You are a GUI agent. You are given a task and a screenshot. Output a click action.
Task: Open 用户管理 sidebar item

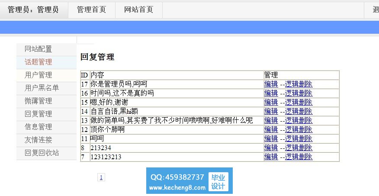46,75
